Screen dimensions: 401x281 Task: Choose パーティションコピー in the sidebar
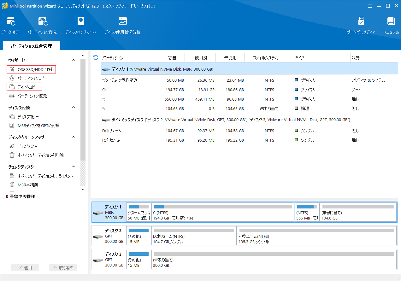pyautogui.click(x=29, y=78)
